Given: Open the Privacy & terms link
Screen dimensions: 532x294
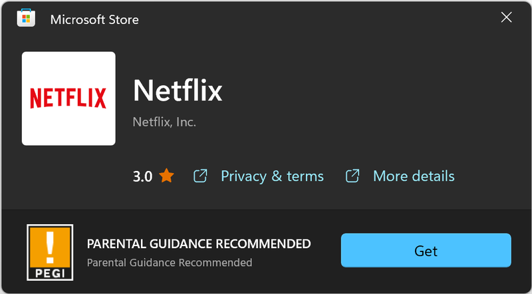Looking at the screenshot, I should pos(272,176).
